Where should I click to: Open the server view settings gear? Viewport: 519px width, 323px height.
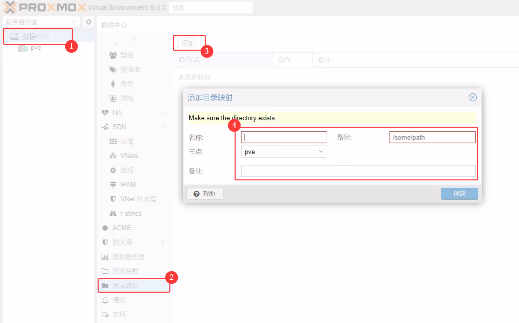[89, 22]
